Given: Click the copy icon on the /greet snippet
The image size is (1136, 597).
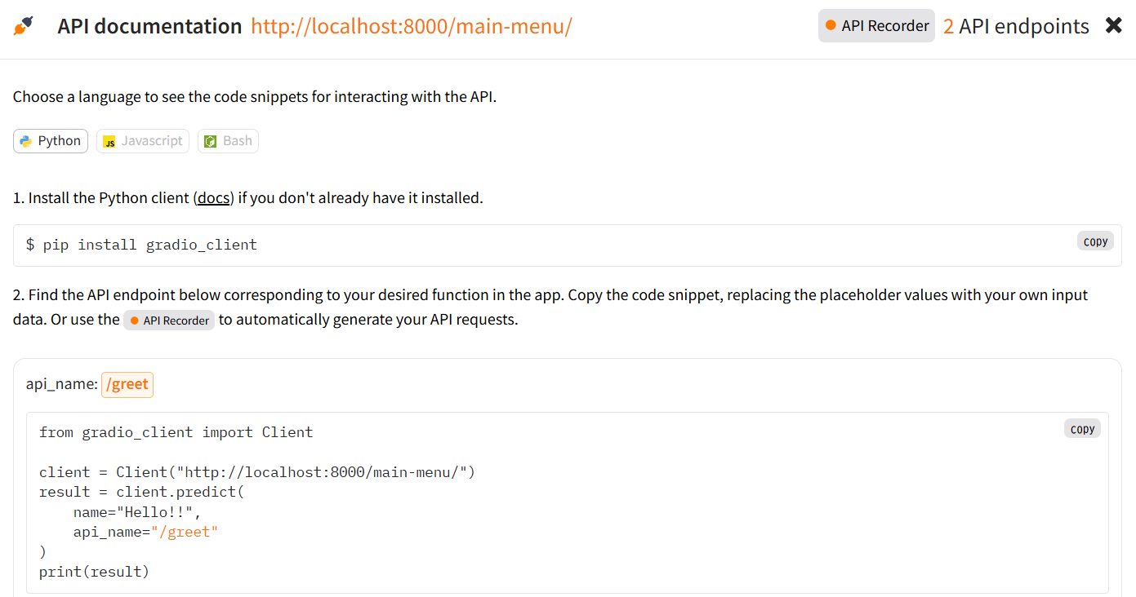Looking at the screenshot, I should click(1081, 428).
